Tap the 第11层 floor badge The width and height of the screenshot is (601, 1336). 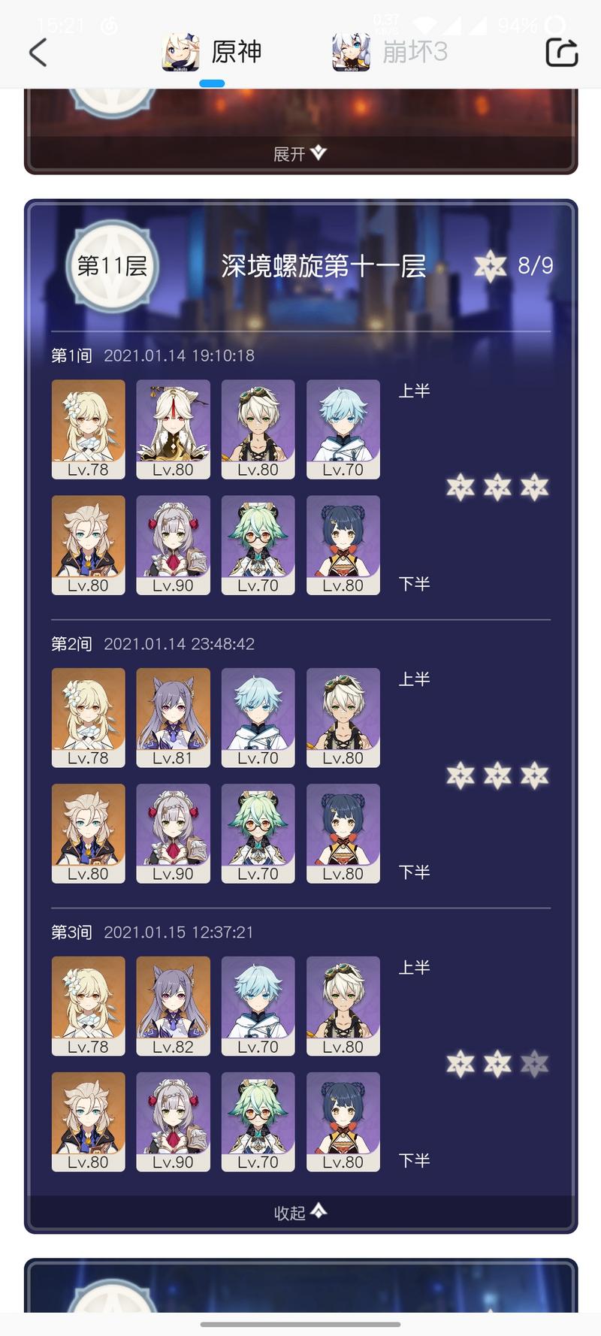click(112, 265)
